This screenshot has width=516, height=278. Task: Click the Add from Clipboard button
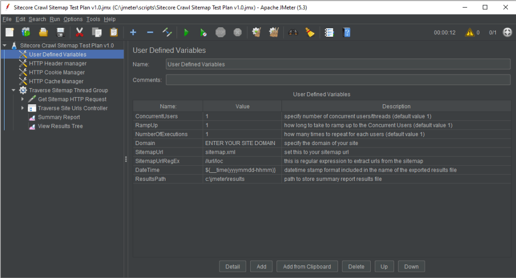[x=307, y=266]
